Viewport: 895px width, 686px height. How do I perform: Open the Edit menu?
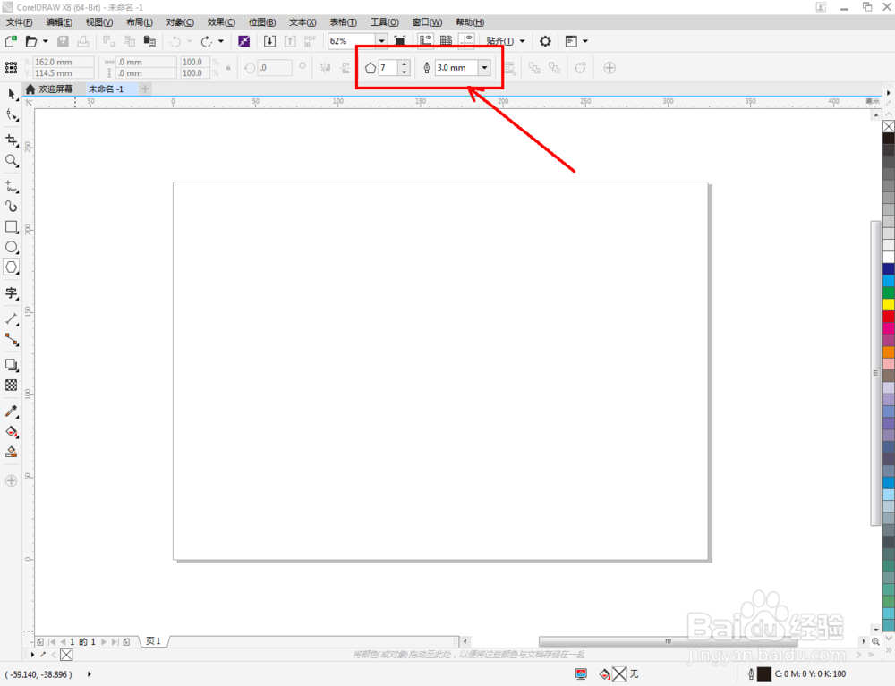59,22
